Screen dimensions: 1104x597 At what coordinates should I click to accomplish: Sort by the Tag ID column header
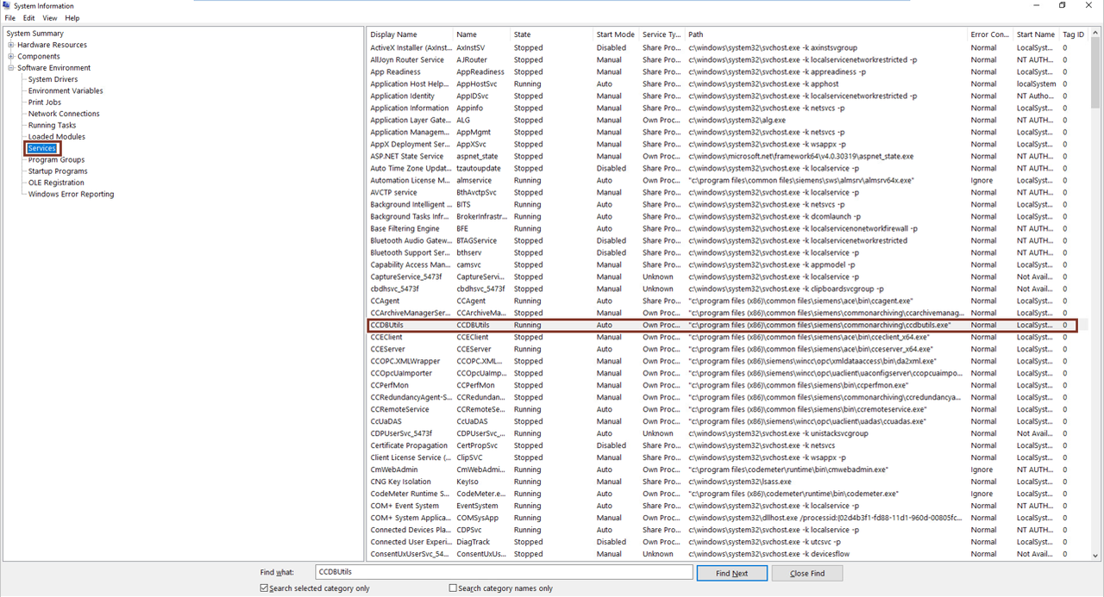pyautogui.click(x=1074, y=34)
